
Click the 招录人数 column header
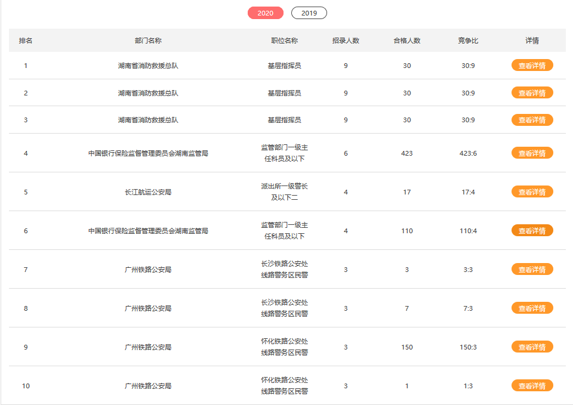346,41
